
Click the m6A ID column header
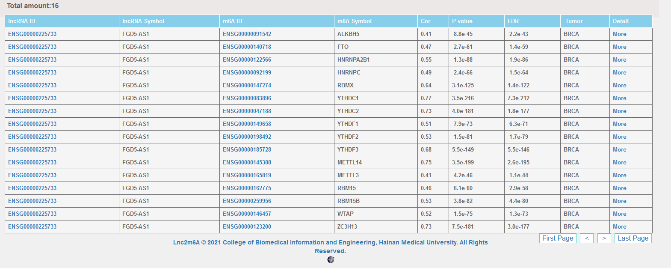(x=277, y=21)
